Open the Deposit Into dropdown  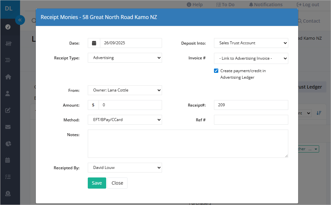point(251,43)
